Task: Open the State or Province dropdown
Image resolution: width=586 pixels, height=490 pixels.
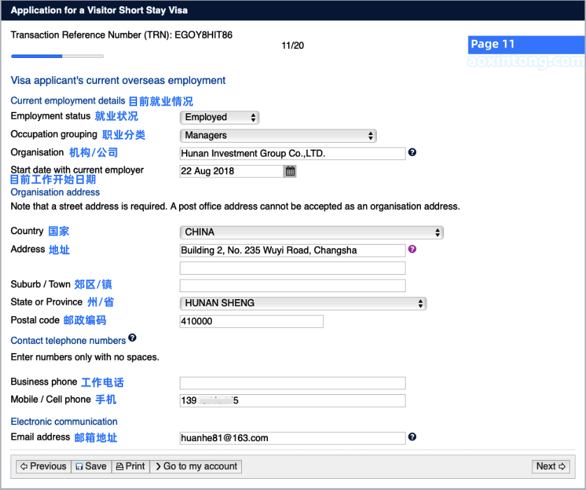Action: (x=303, y=303)
